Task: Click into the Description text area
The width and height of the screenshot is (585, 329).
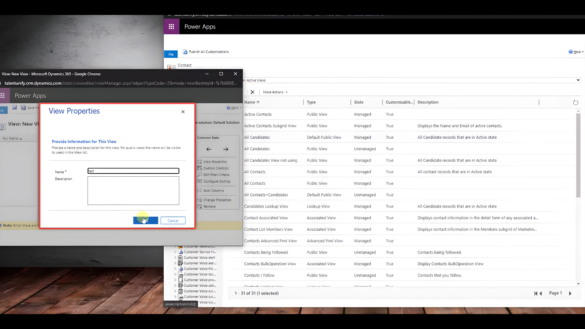Action: (x=133, y=191)
